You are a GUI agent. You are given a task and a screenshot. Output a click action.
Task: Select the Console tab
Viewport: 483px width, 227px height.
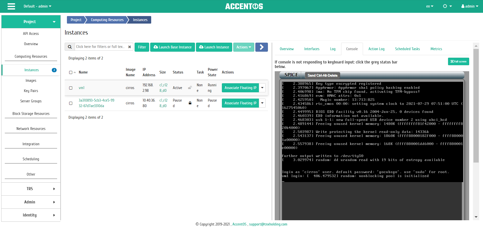coord(352,49)
